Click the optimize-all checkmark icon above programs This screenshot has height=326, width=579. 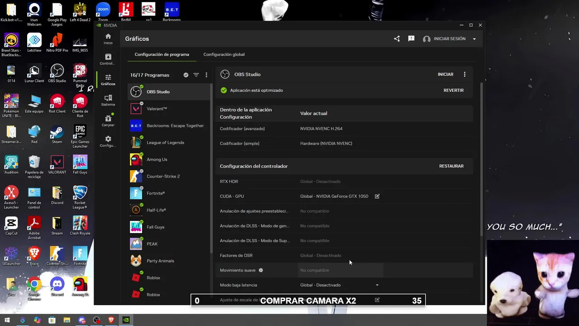(x=186, y=75)
